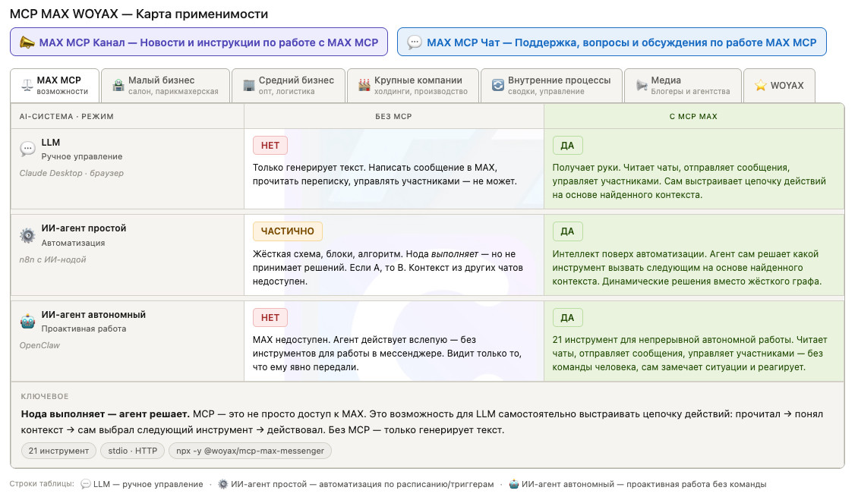Switch to the Малый бизнес tab
Screen dimensions: 858x503
166,85
